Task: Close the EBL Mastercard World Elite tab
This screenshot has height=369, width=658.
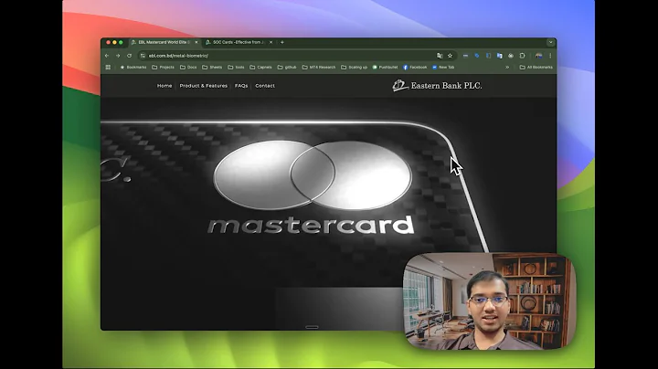Action: [196, 42]
